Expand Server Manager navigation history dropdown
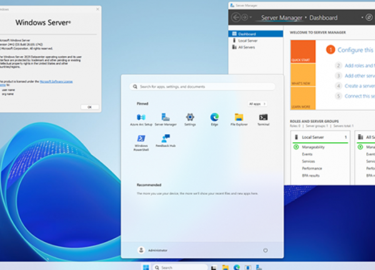This screenshot has width=375, height=270. 251,17
